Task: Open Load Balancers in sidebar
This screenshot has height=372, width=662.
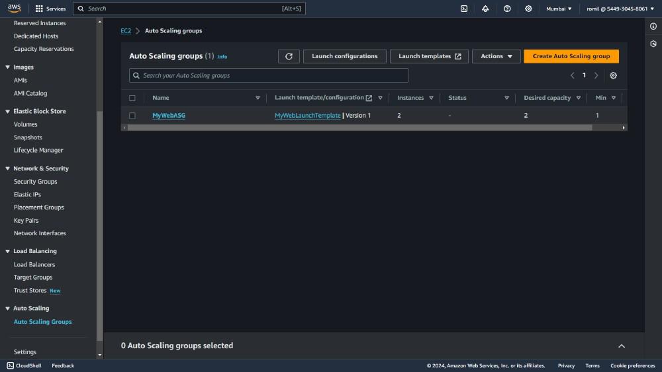Action: click(x=34, y=264)
